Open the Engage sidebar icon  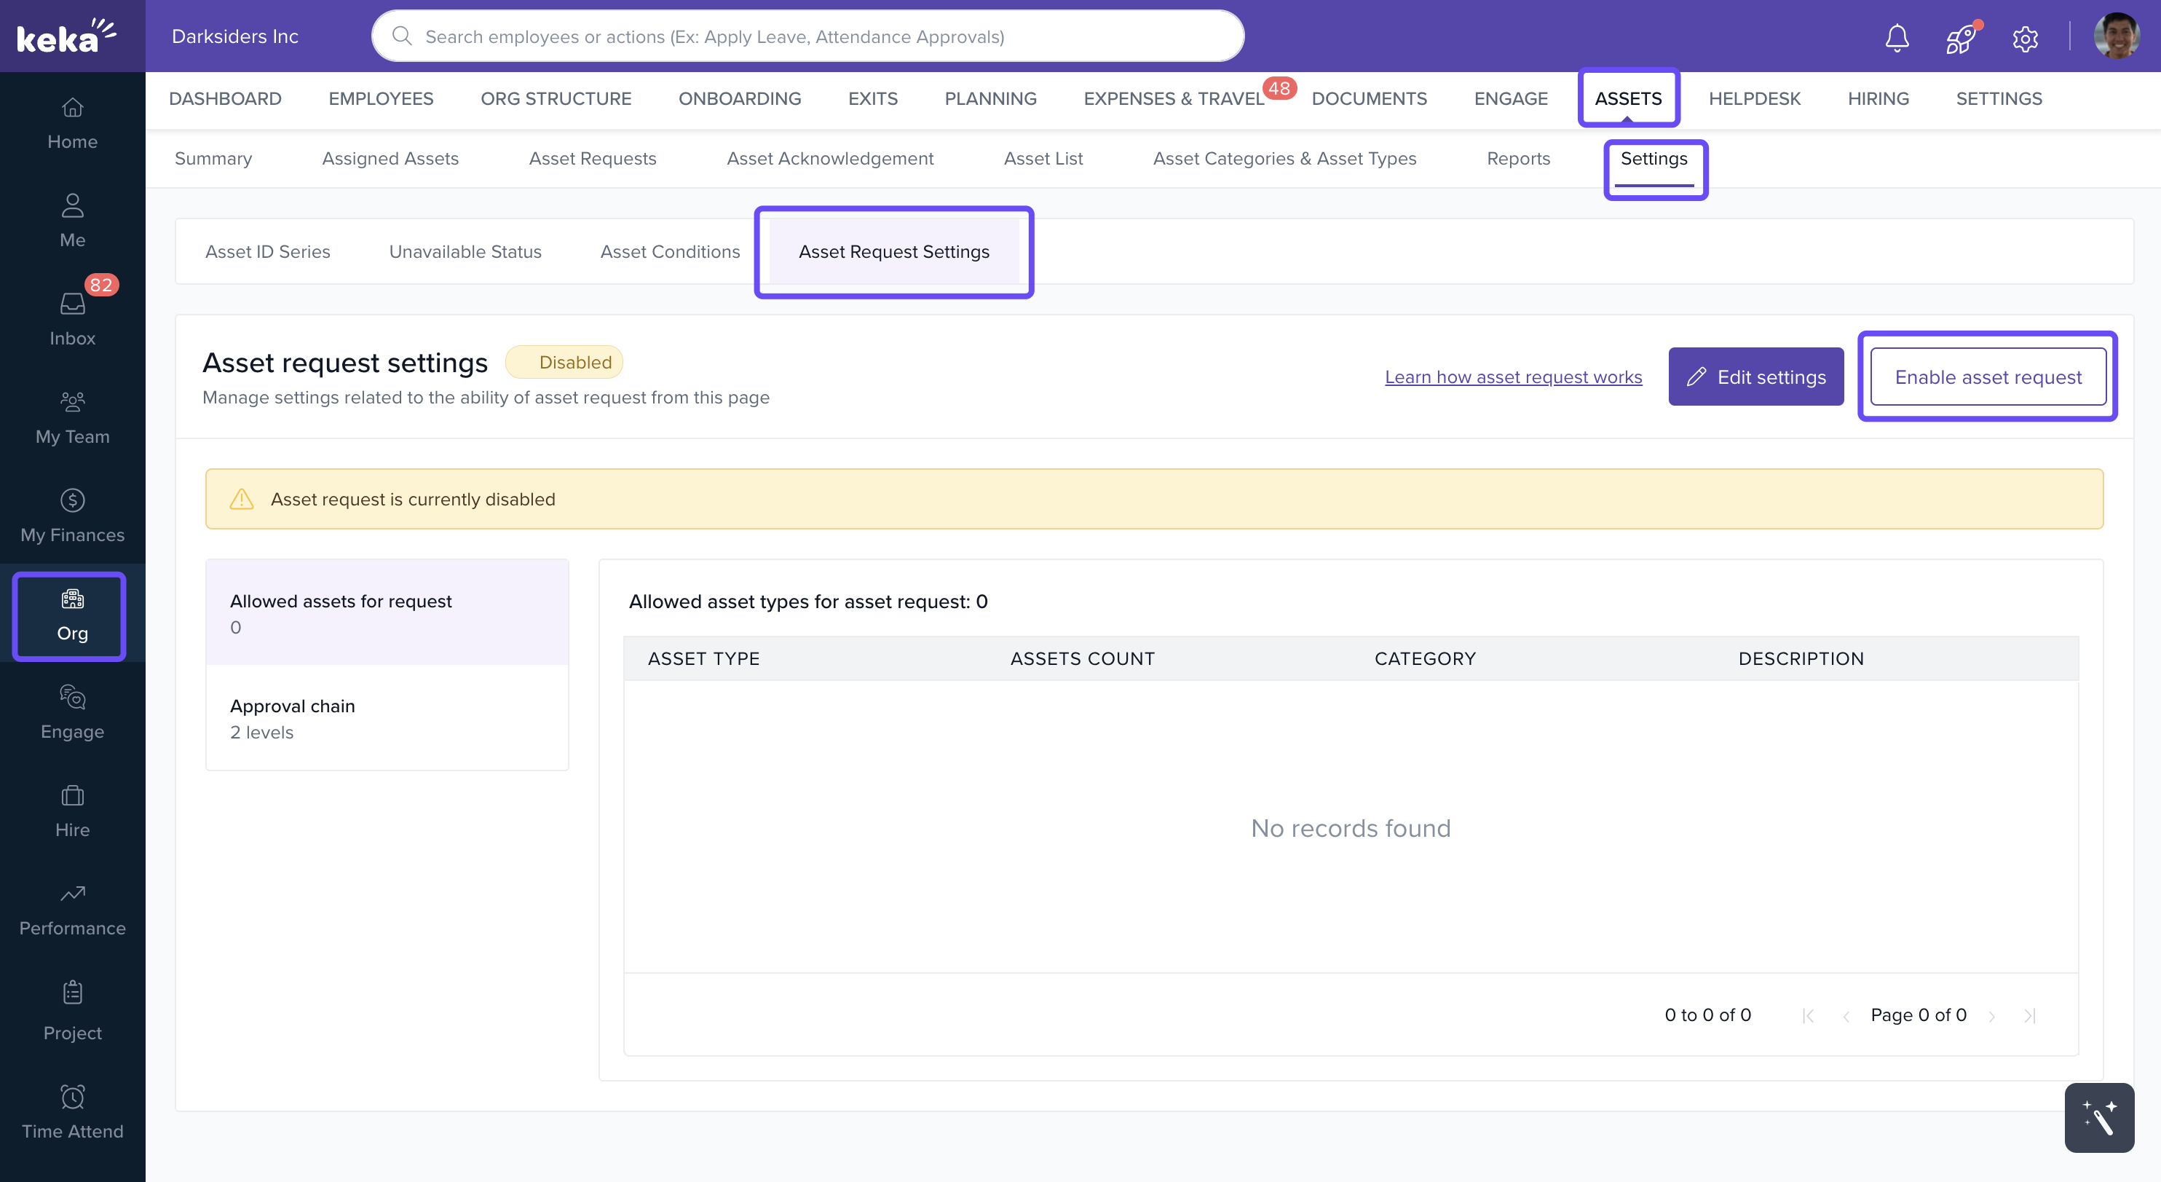pos(72,712)
